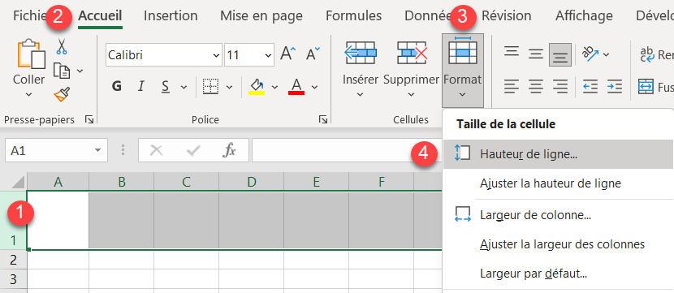Align text right
This screenshot has width=674, height=293.
coord(560,86)
